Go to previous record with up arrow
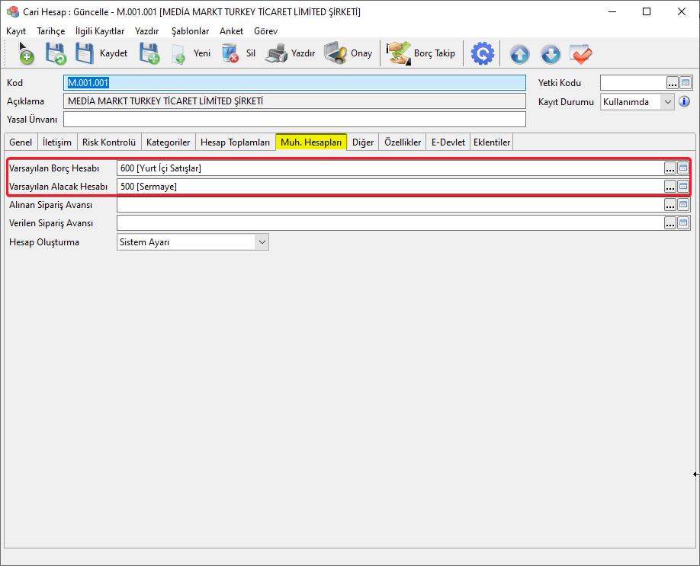Viewport: 700px width, 566px height. pyautogui.click(x=519, y=54)
